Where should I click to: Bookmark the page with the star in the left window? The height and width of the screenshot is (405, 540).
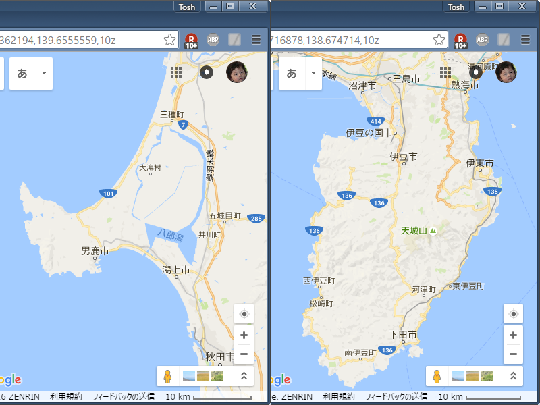coord(170,40)
